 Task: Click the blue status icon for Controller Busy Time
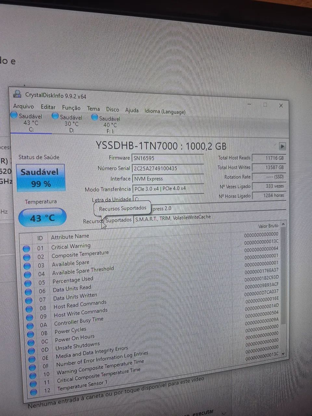tap(30, 326)
